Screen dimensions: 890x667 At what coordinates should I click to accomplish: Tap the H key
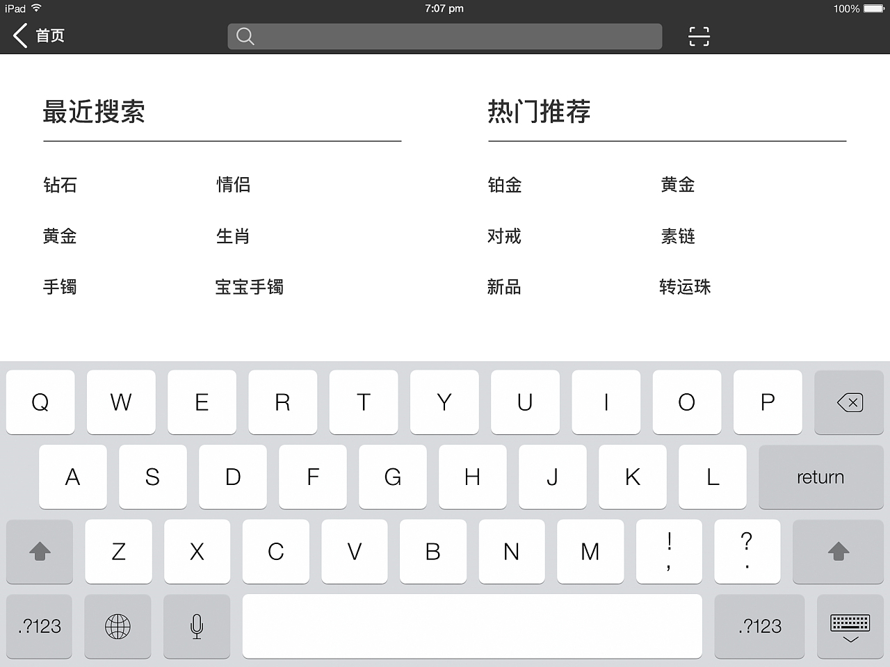(x=473, y=477)
